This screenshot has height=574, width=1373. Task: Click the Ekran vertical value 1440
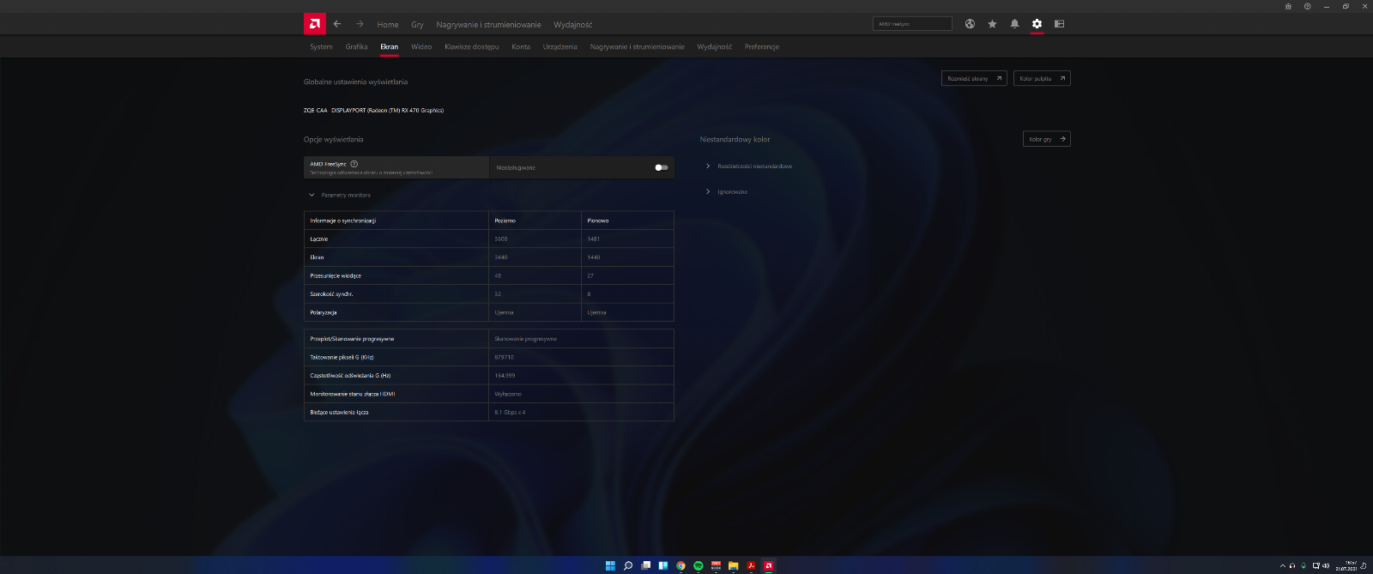click(x=594, y=257)
